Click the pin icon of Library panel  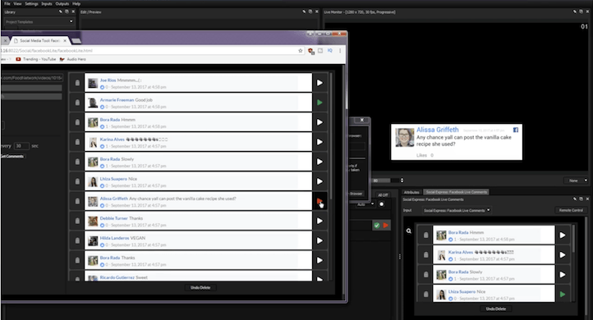point(61,11)
